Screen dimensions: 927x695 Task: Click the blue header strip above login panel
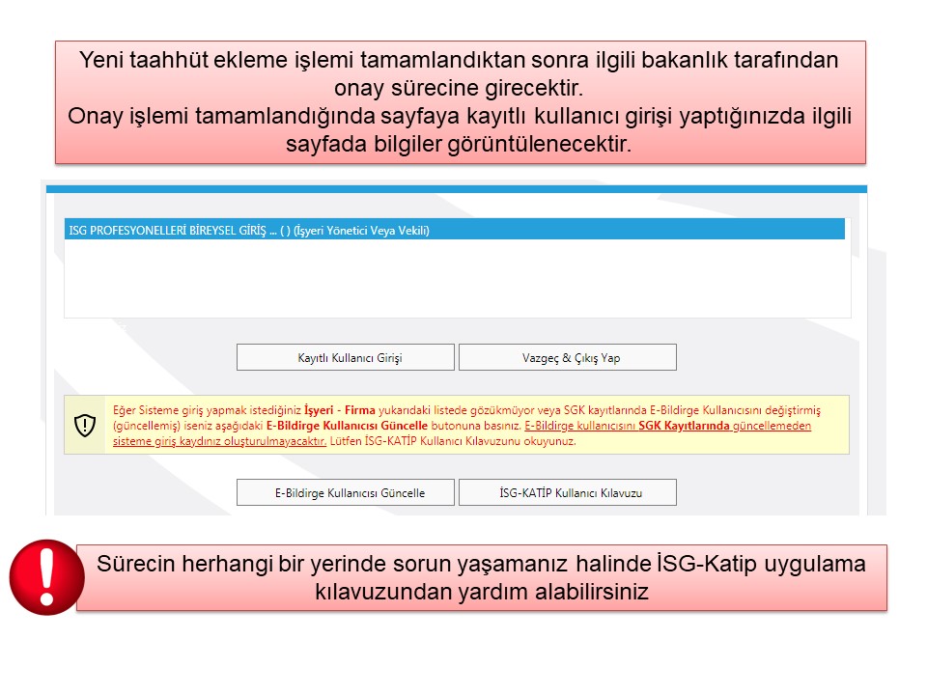pyautogui.click(x=456, y=189)
